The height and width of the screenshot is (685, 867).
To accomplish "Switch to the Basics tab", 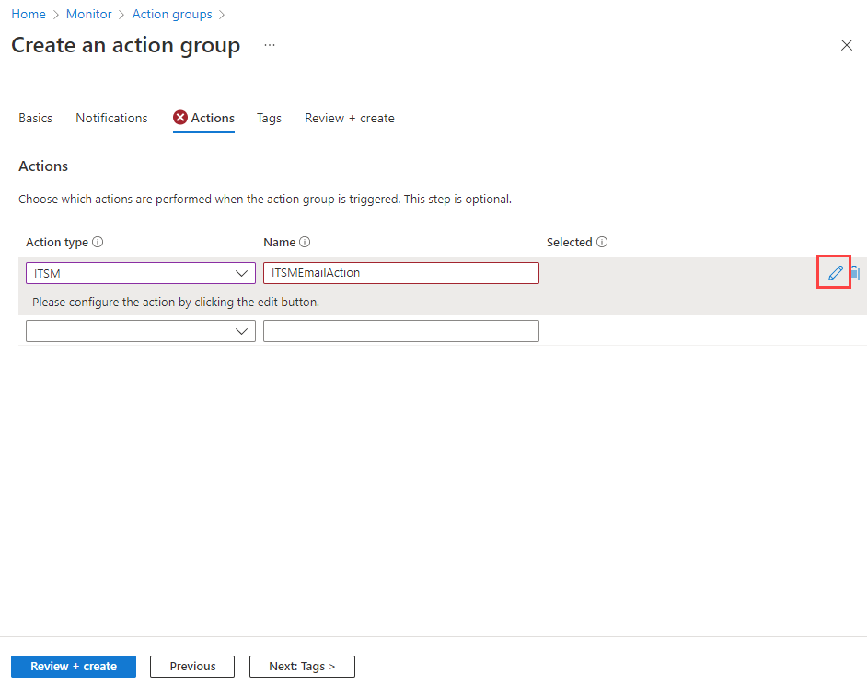I will coord(35,118).
